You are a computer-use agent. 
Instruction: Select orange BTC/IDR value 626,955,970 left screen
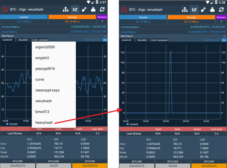pos(90,166)
